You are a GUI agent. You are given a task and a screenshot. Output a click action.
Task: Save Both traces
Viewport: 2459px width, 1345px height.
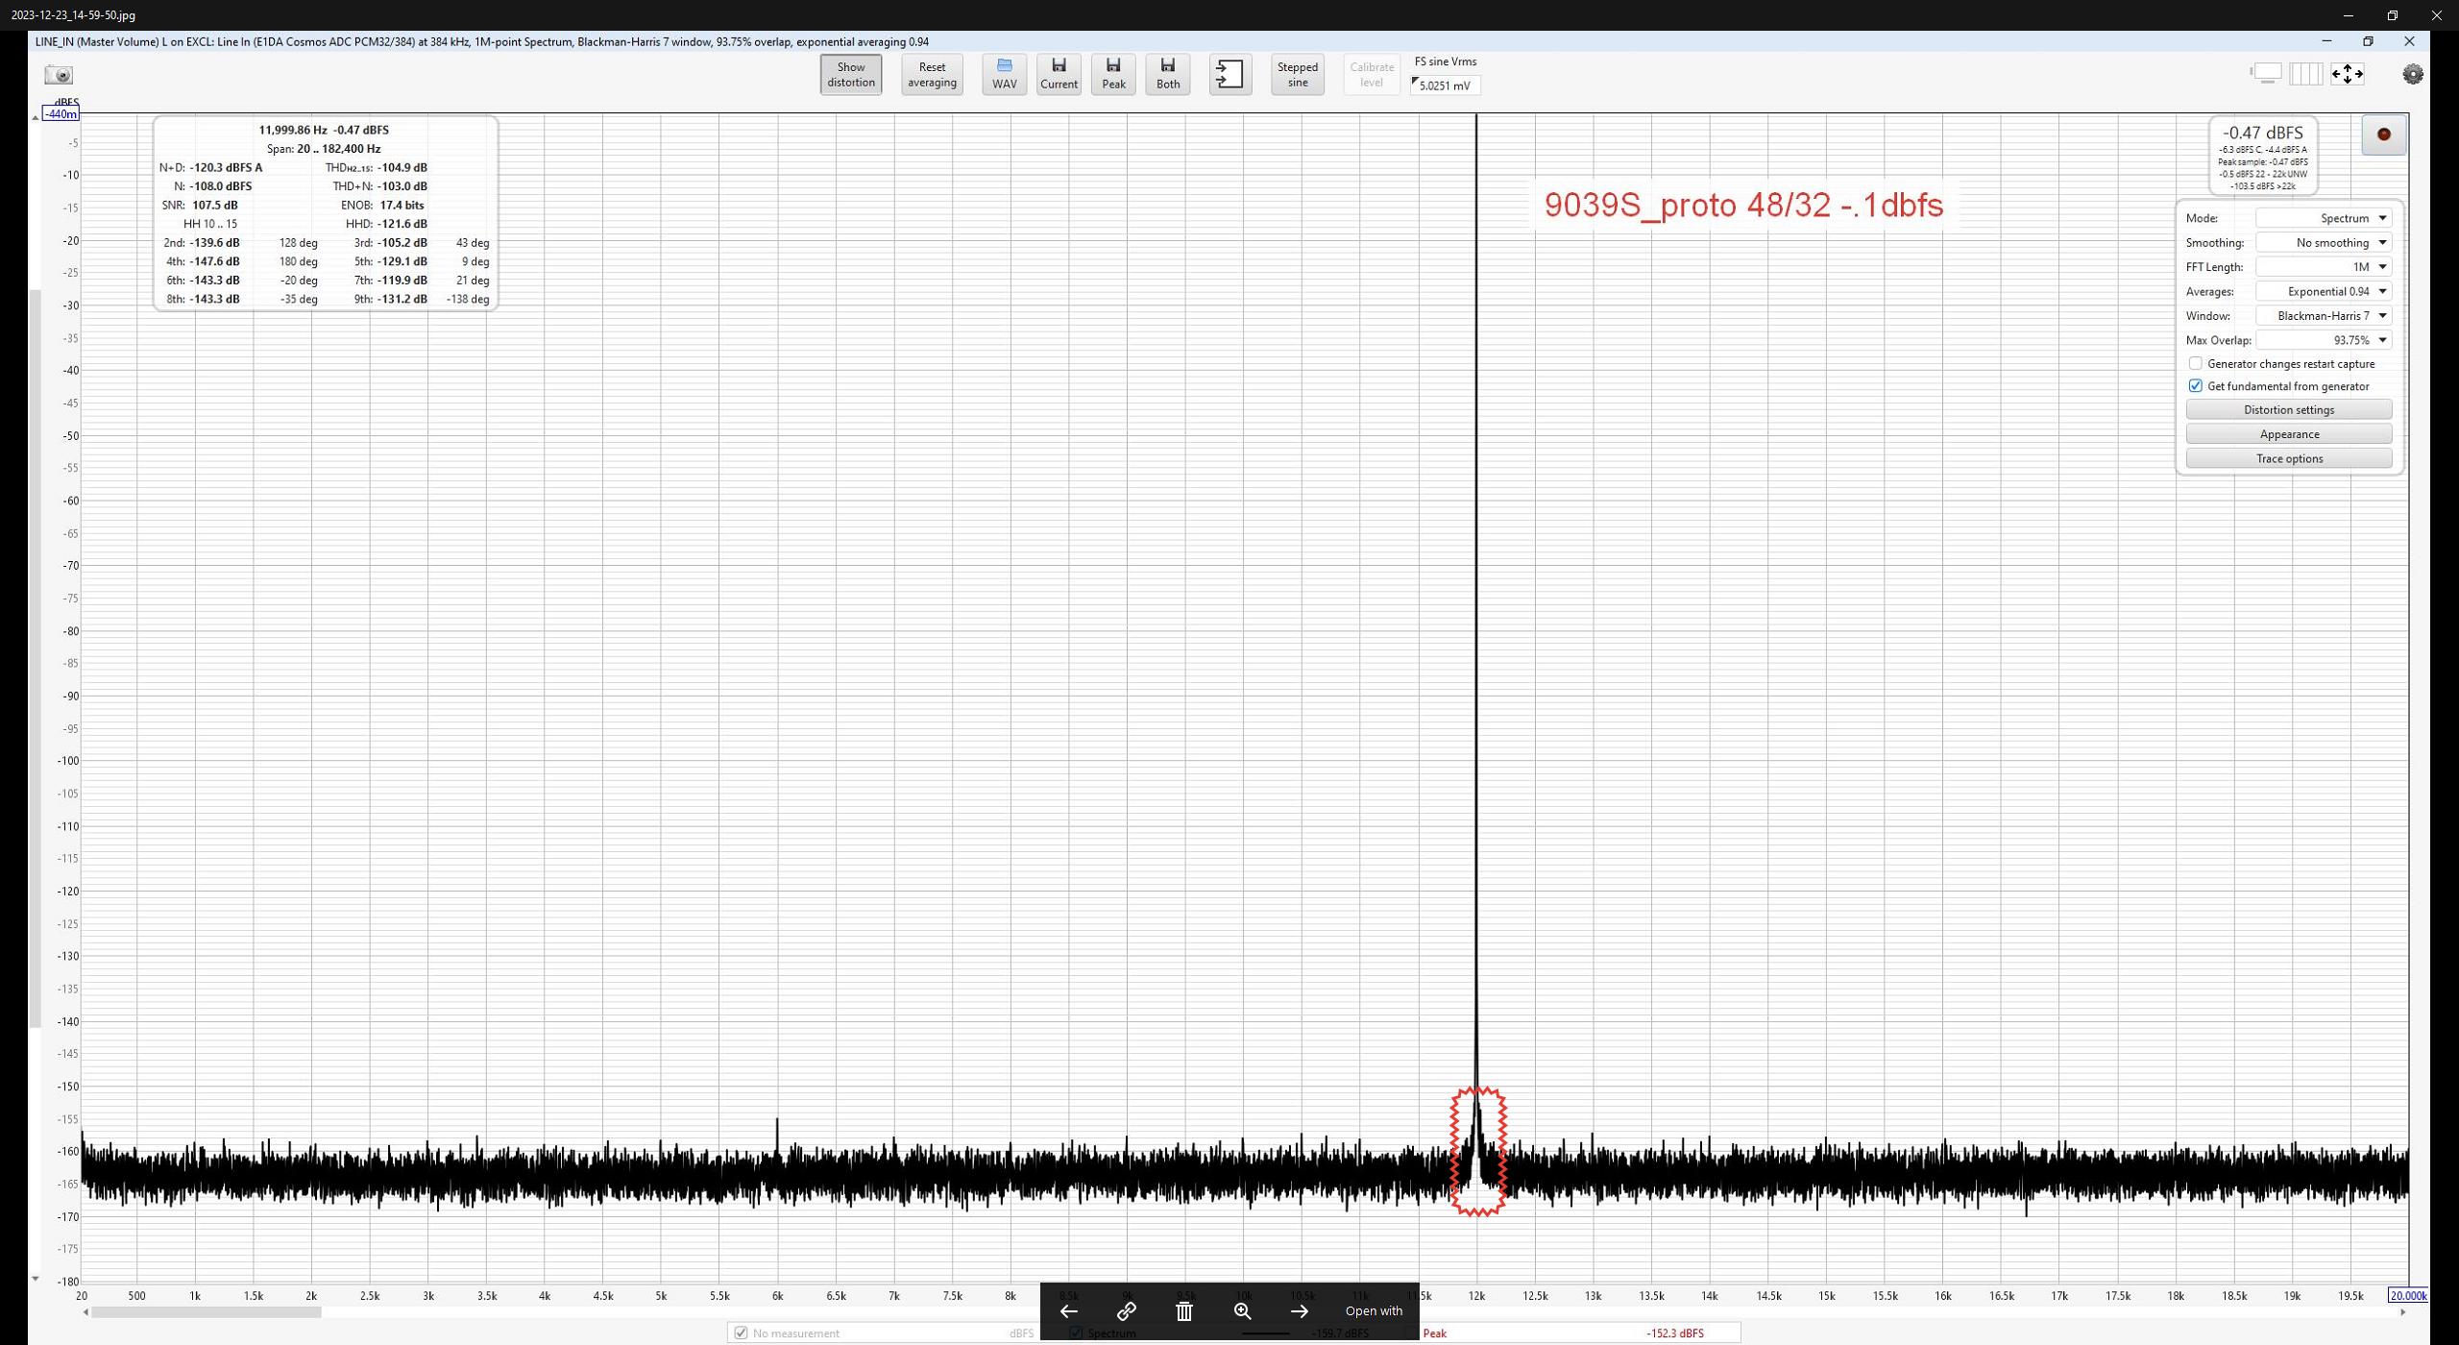tap(1168, 75)
